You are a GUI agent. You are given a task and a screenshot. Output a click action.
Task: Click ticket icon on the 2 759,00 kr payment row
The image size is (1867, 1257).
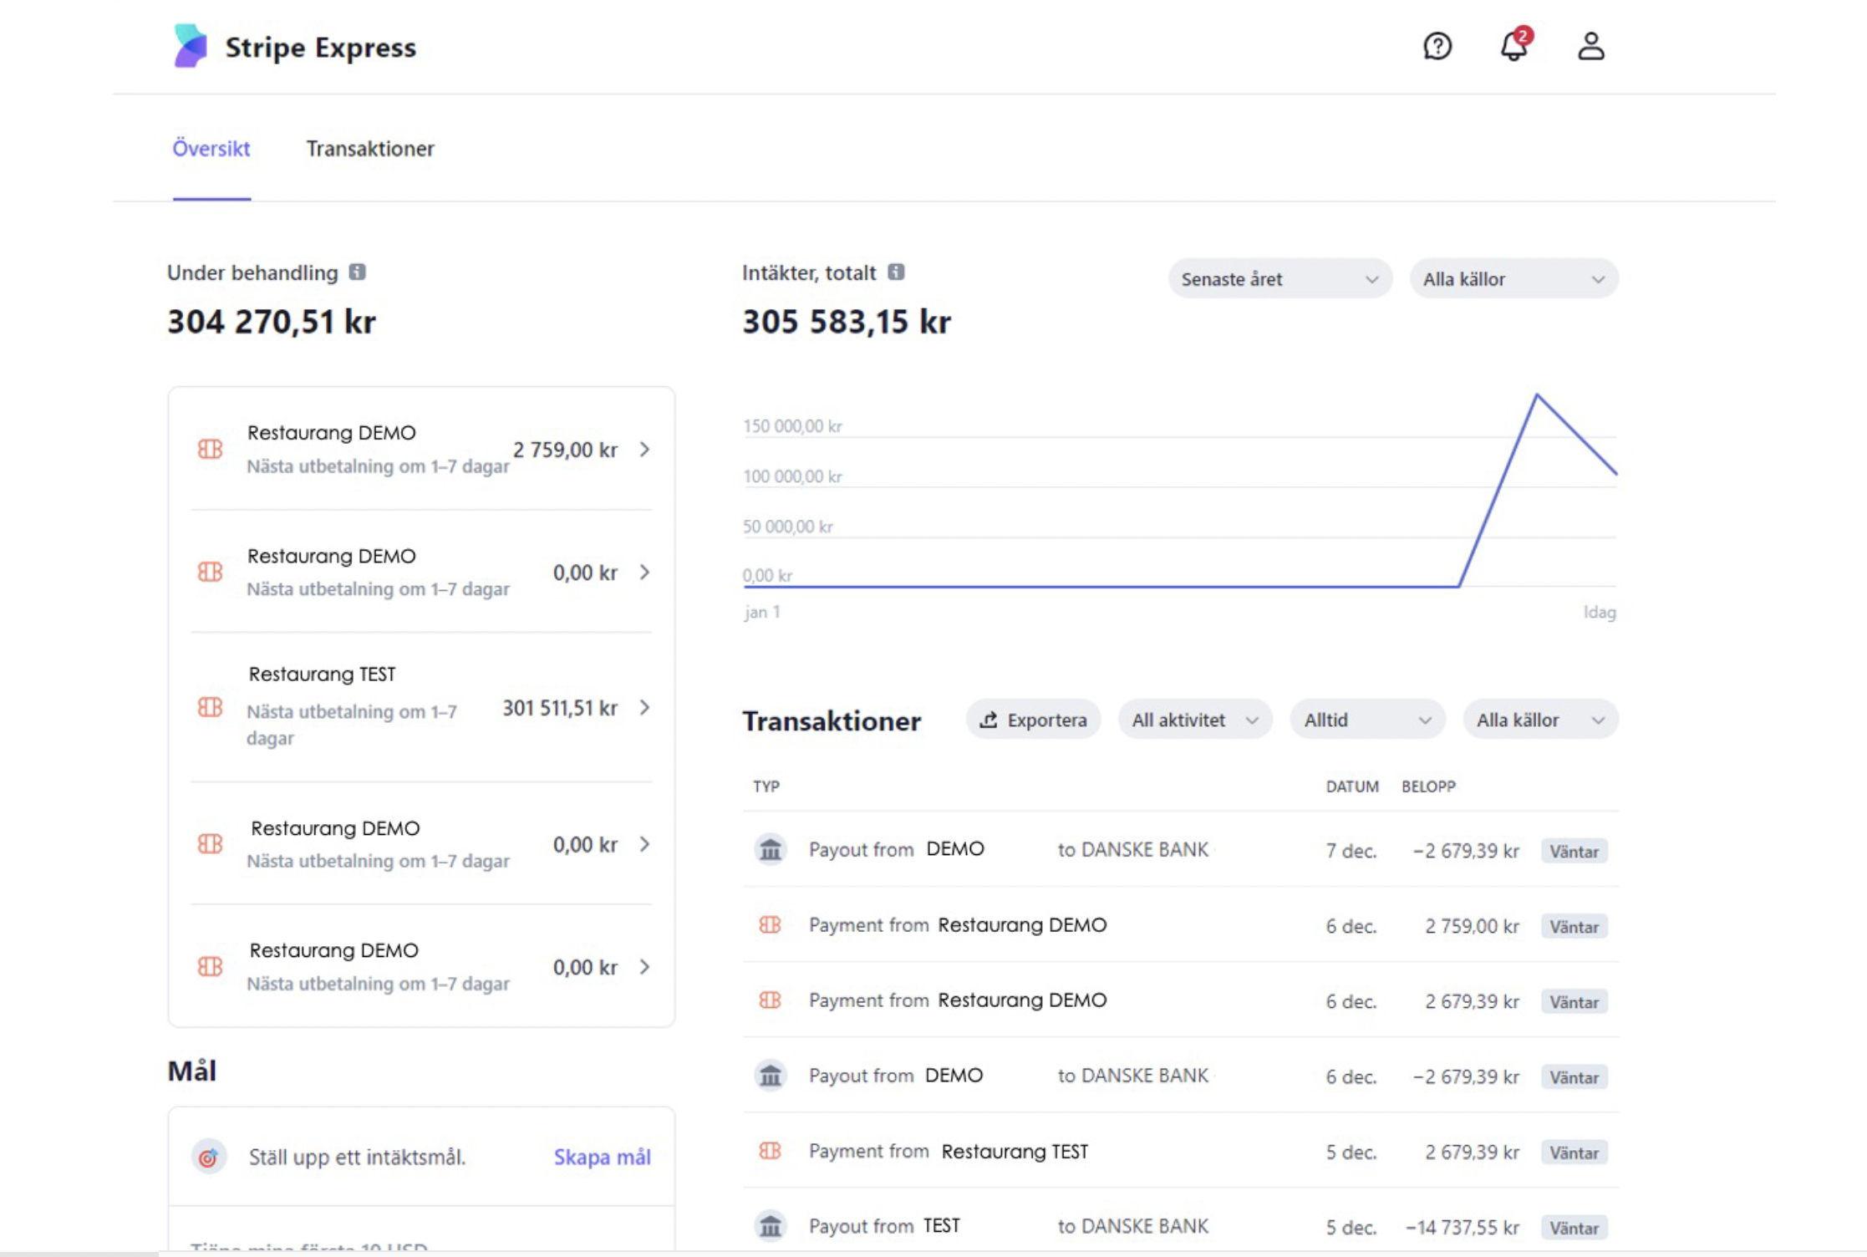(770, 924)
